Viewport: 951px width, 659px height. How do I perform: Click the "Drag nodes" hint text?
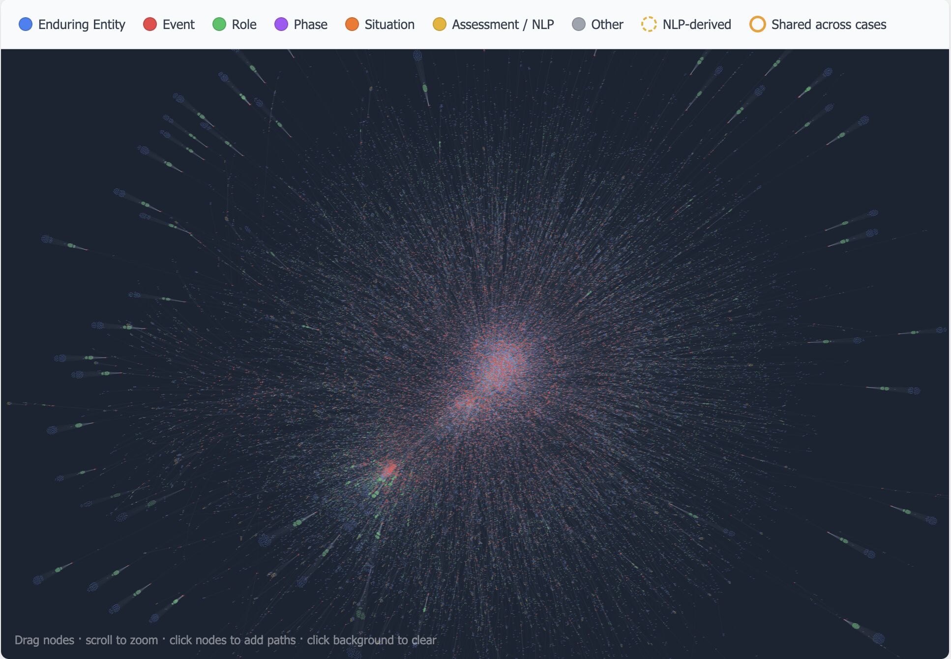pyautogui.click(x=44, y=640)
